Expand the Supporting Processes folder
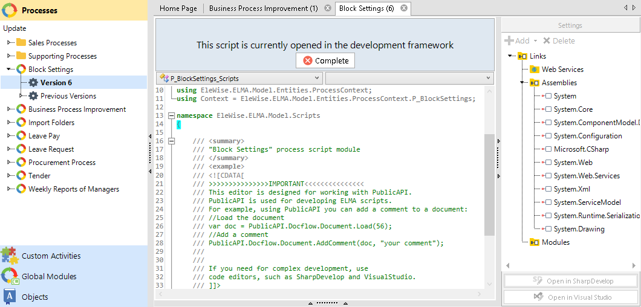Viewport: 641px width, 307px height. (8, 56)
